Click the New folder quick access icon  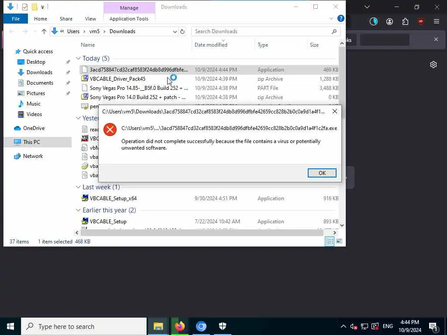[34, 7]
